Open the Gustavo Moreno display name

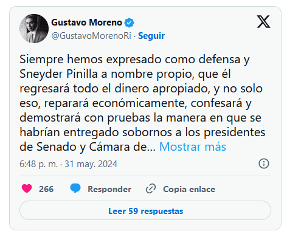click(86, 22)
